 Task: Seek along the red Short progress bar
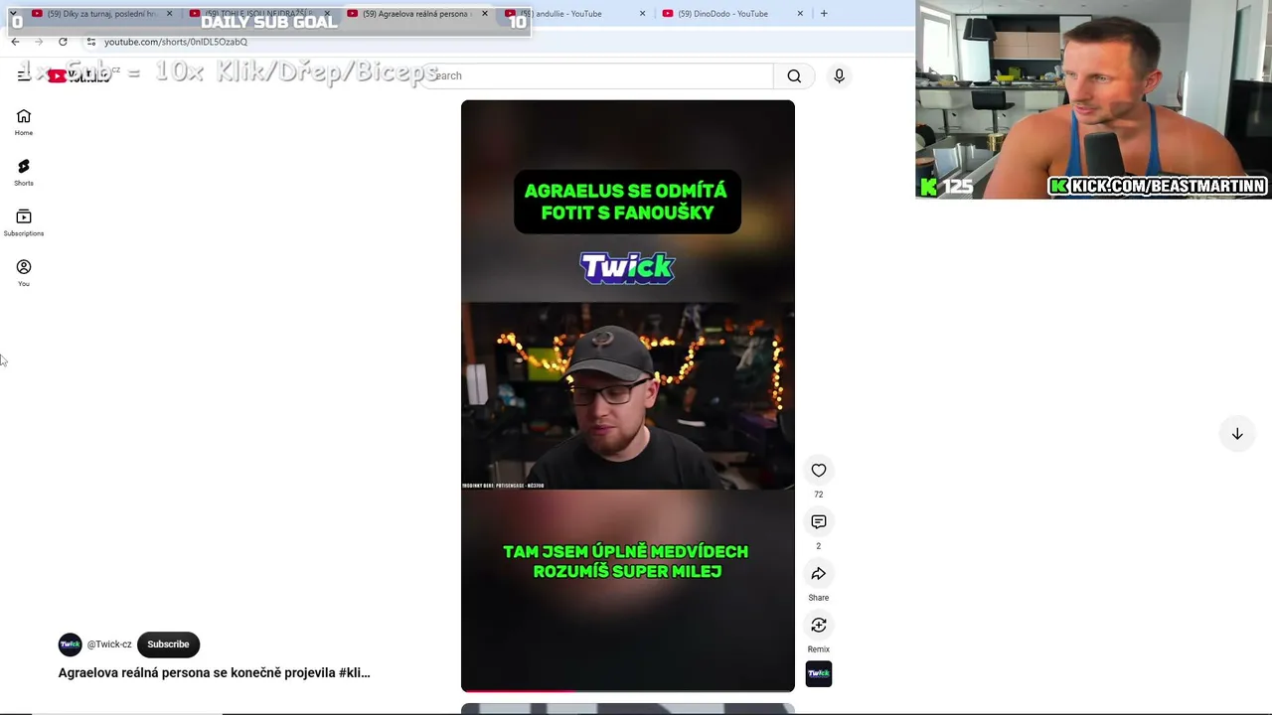click(627, 690)
